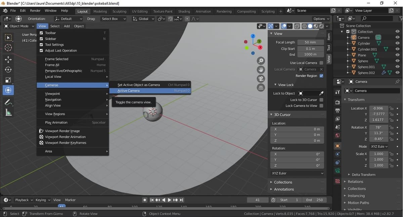Click the pin icon in properties header
Viewport: 403px width, 217px height.
(397, 82)
